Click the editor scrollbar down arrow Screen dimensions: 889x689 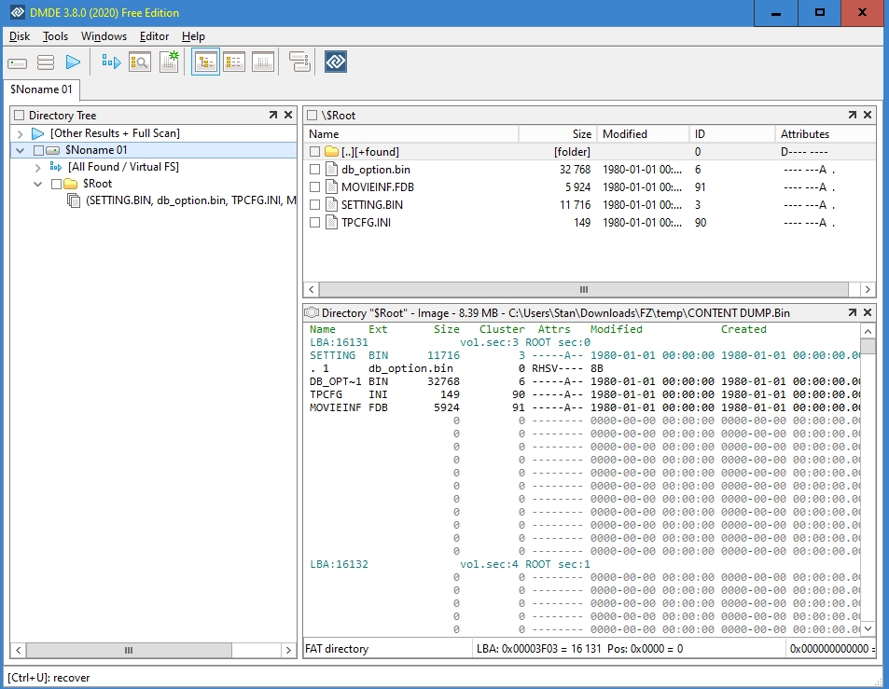coord(868,628)
